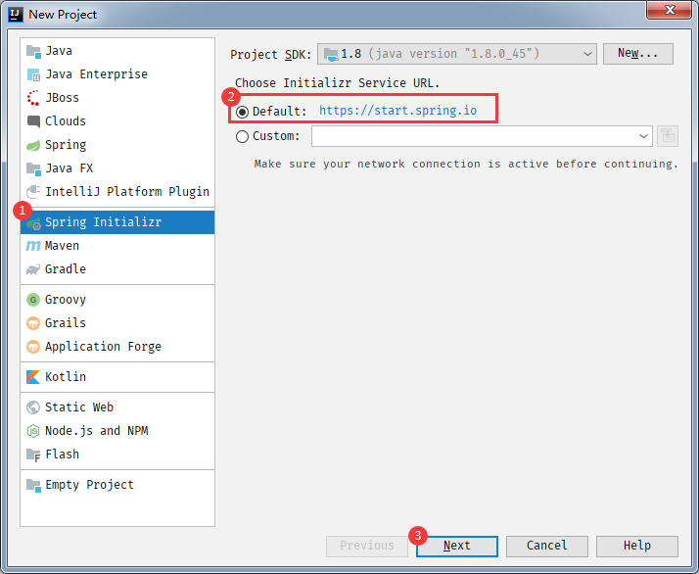Choose Empty Project entry
This screenshot has height=574, width=699.
90,485
